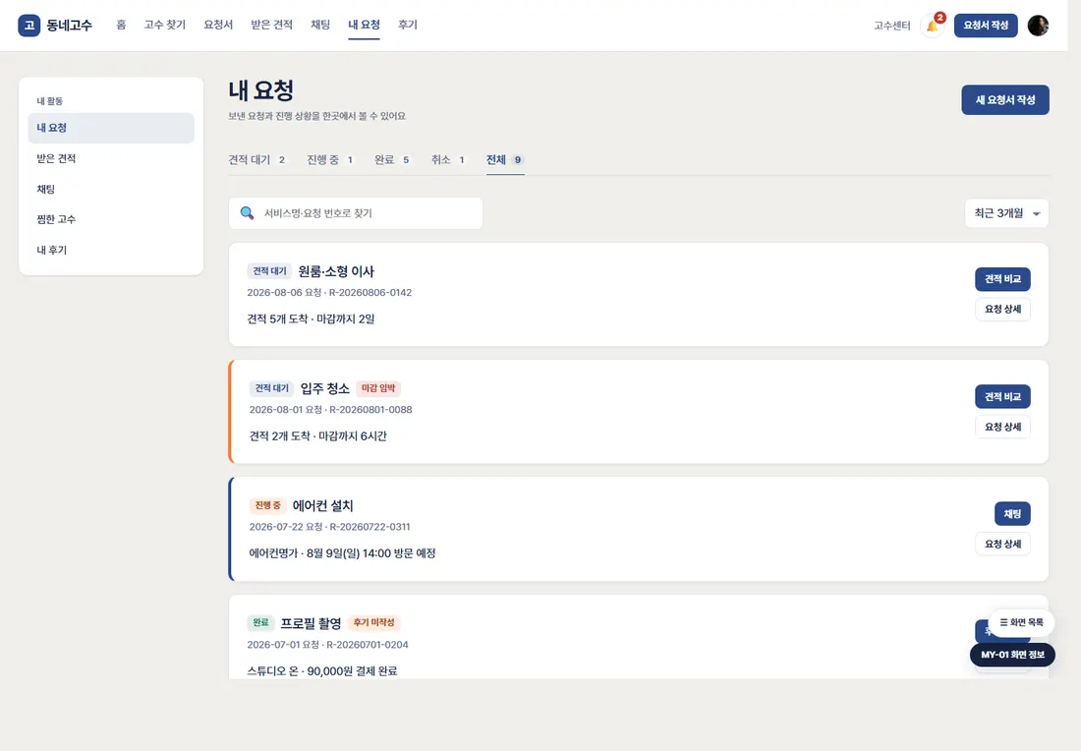
Task: Open 받은 견적 in the top navigation
Action: coord(271,25)
